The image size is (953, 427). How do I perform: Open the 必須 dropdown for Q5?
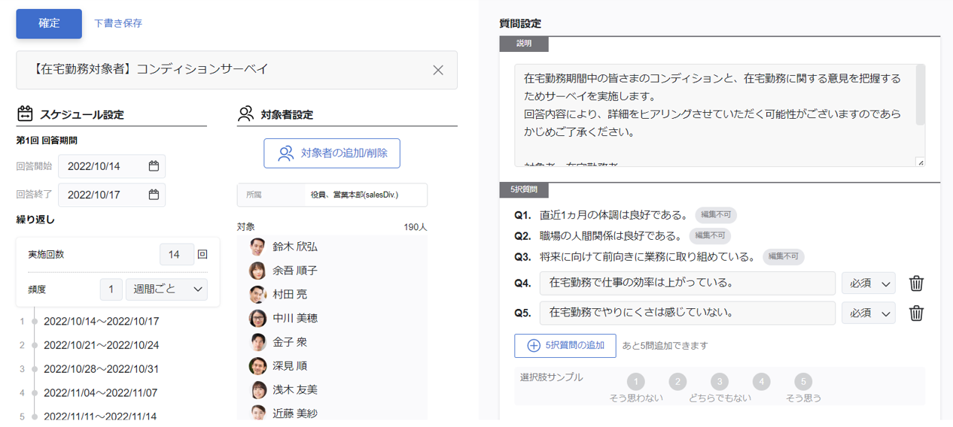point(869,313)
